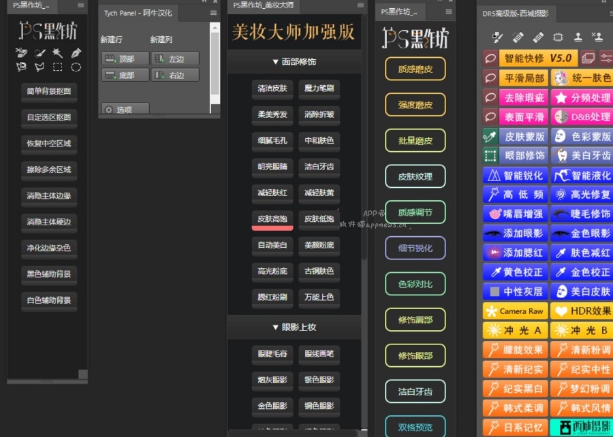Apply 清洁皮肤 in 美妆大师
Screen dimensions: 613x437
(272, 89)
